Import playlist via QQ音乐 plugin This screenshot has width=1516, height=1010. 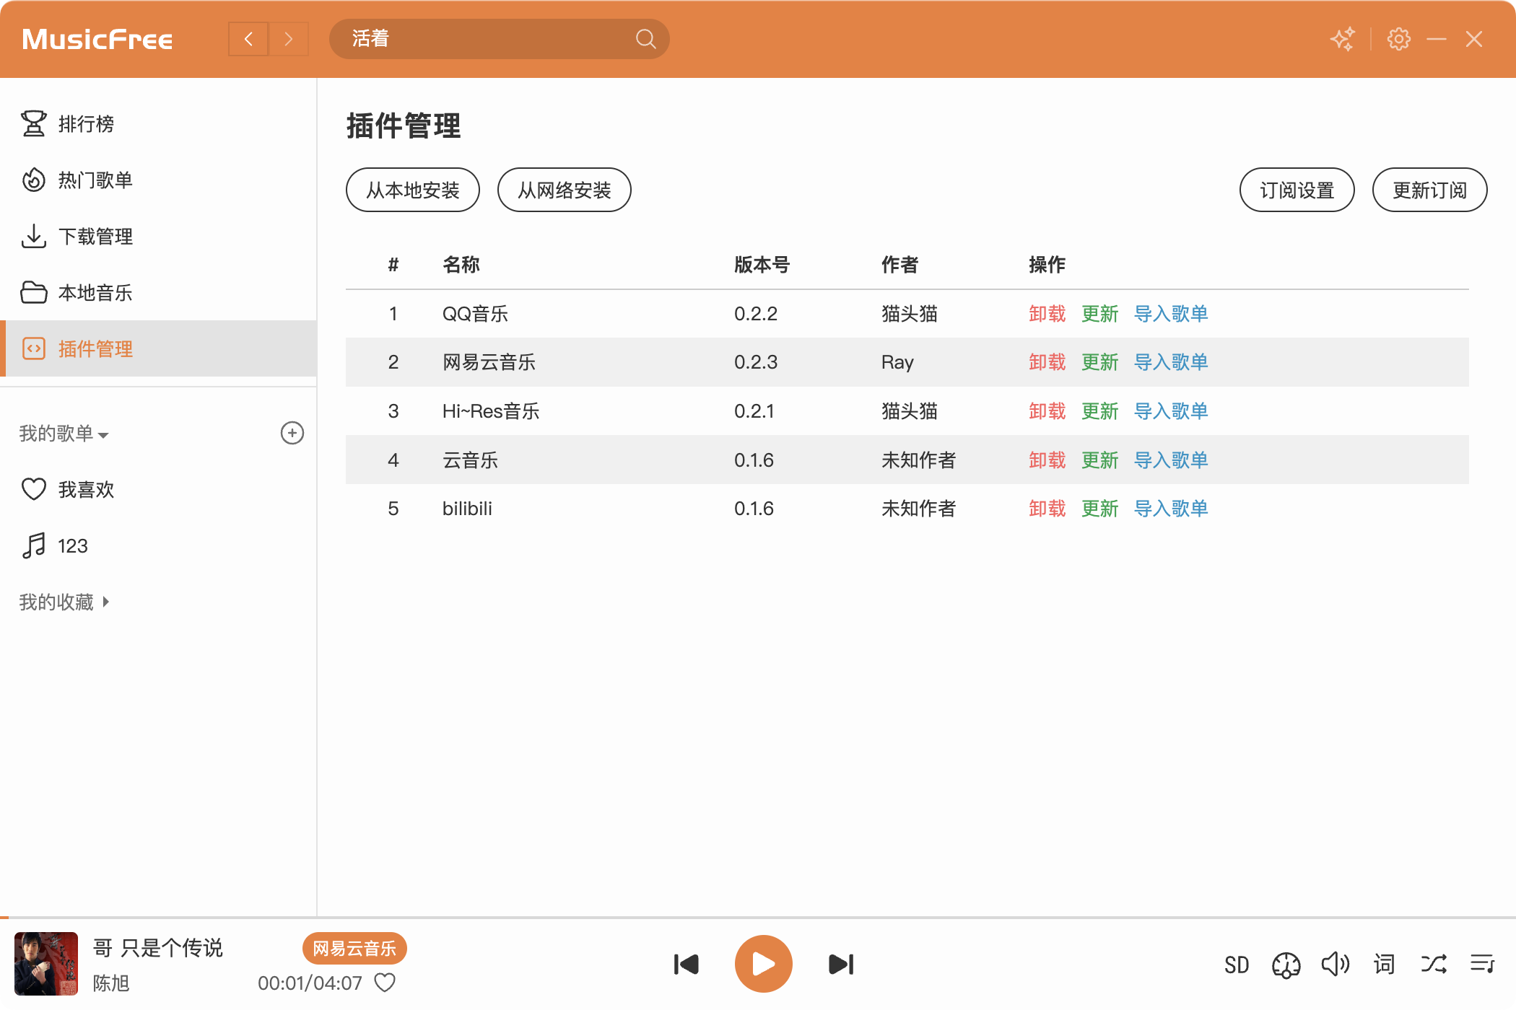pyautogui.click(x=1171, y=313)
